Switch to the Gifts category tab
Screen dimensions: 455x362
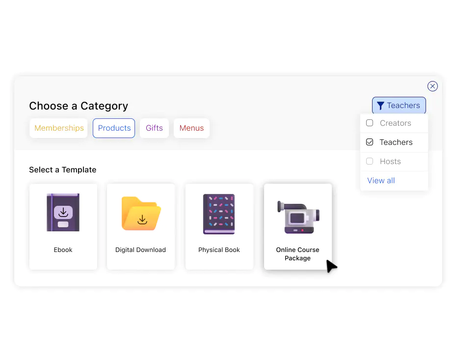[x=154, y=128]
